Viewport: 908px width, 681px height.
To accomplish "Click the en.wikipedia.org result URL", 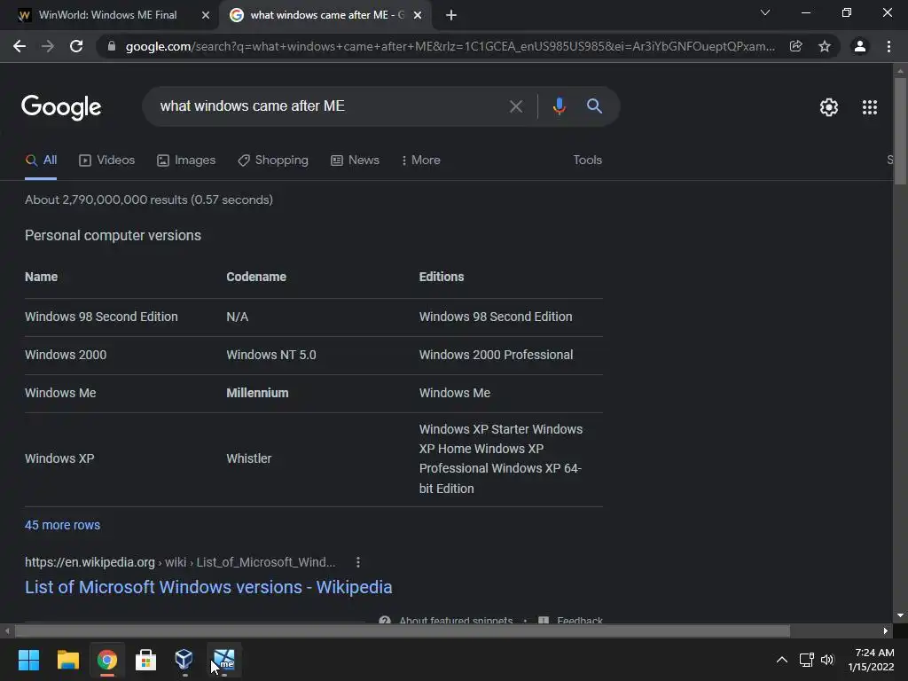I will pos(180,562).
